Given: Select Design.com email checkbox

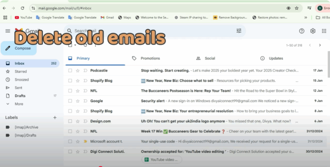Looking at the screenshot, I should [x=70, y=121].
